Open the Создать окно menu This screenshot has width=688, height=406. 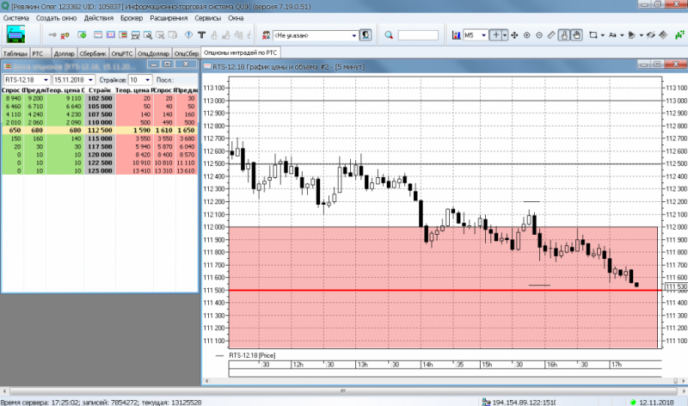56,18
